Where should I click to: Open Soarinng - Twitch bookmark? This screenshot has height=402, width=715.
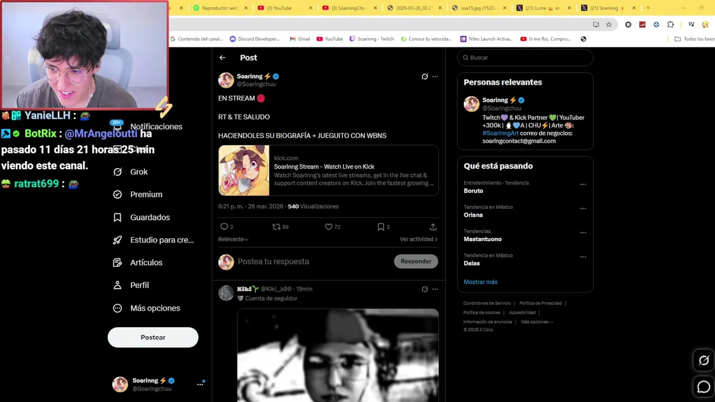(371, 39)
